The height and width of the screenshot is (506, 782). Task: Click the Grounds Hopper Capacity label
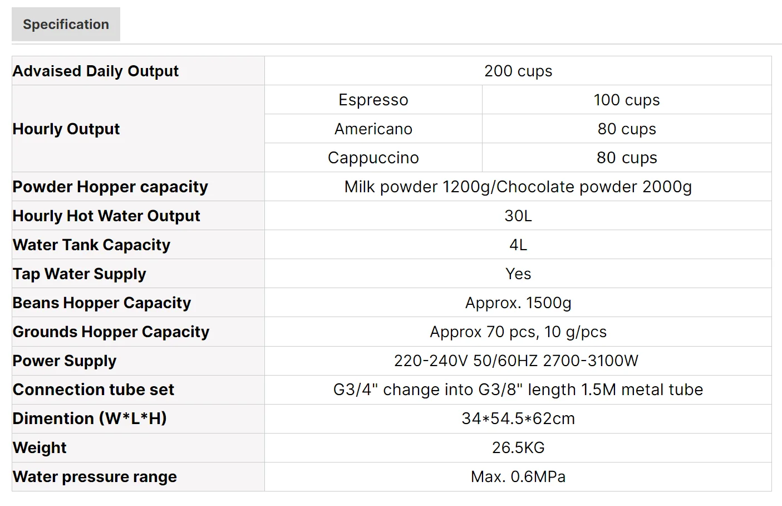(111, 332)
